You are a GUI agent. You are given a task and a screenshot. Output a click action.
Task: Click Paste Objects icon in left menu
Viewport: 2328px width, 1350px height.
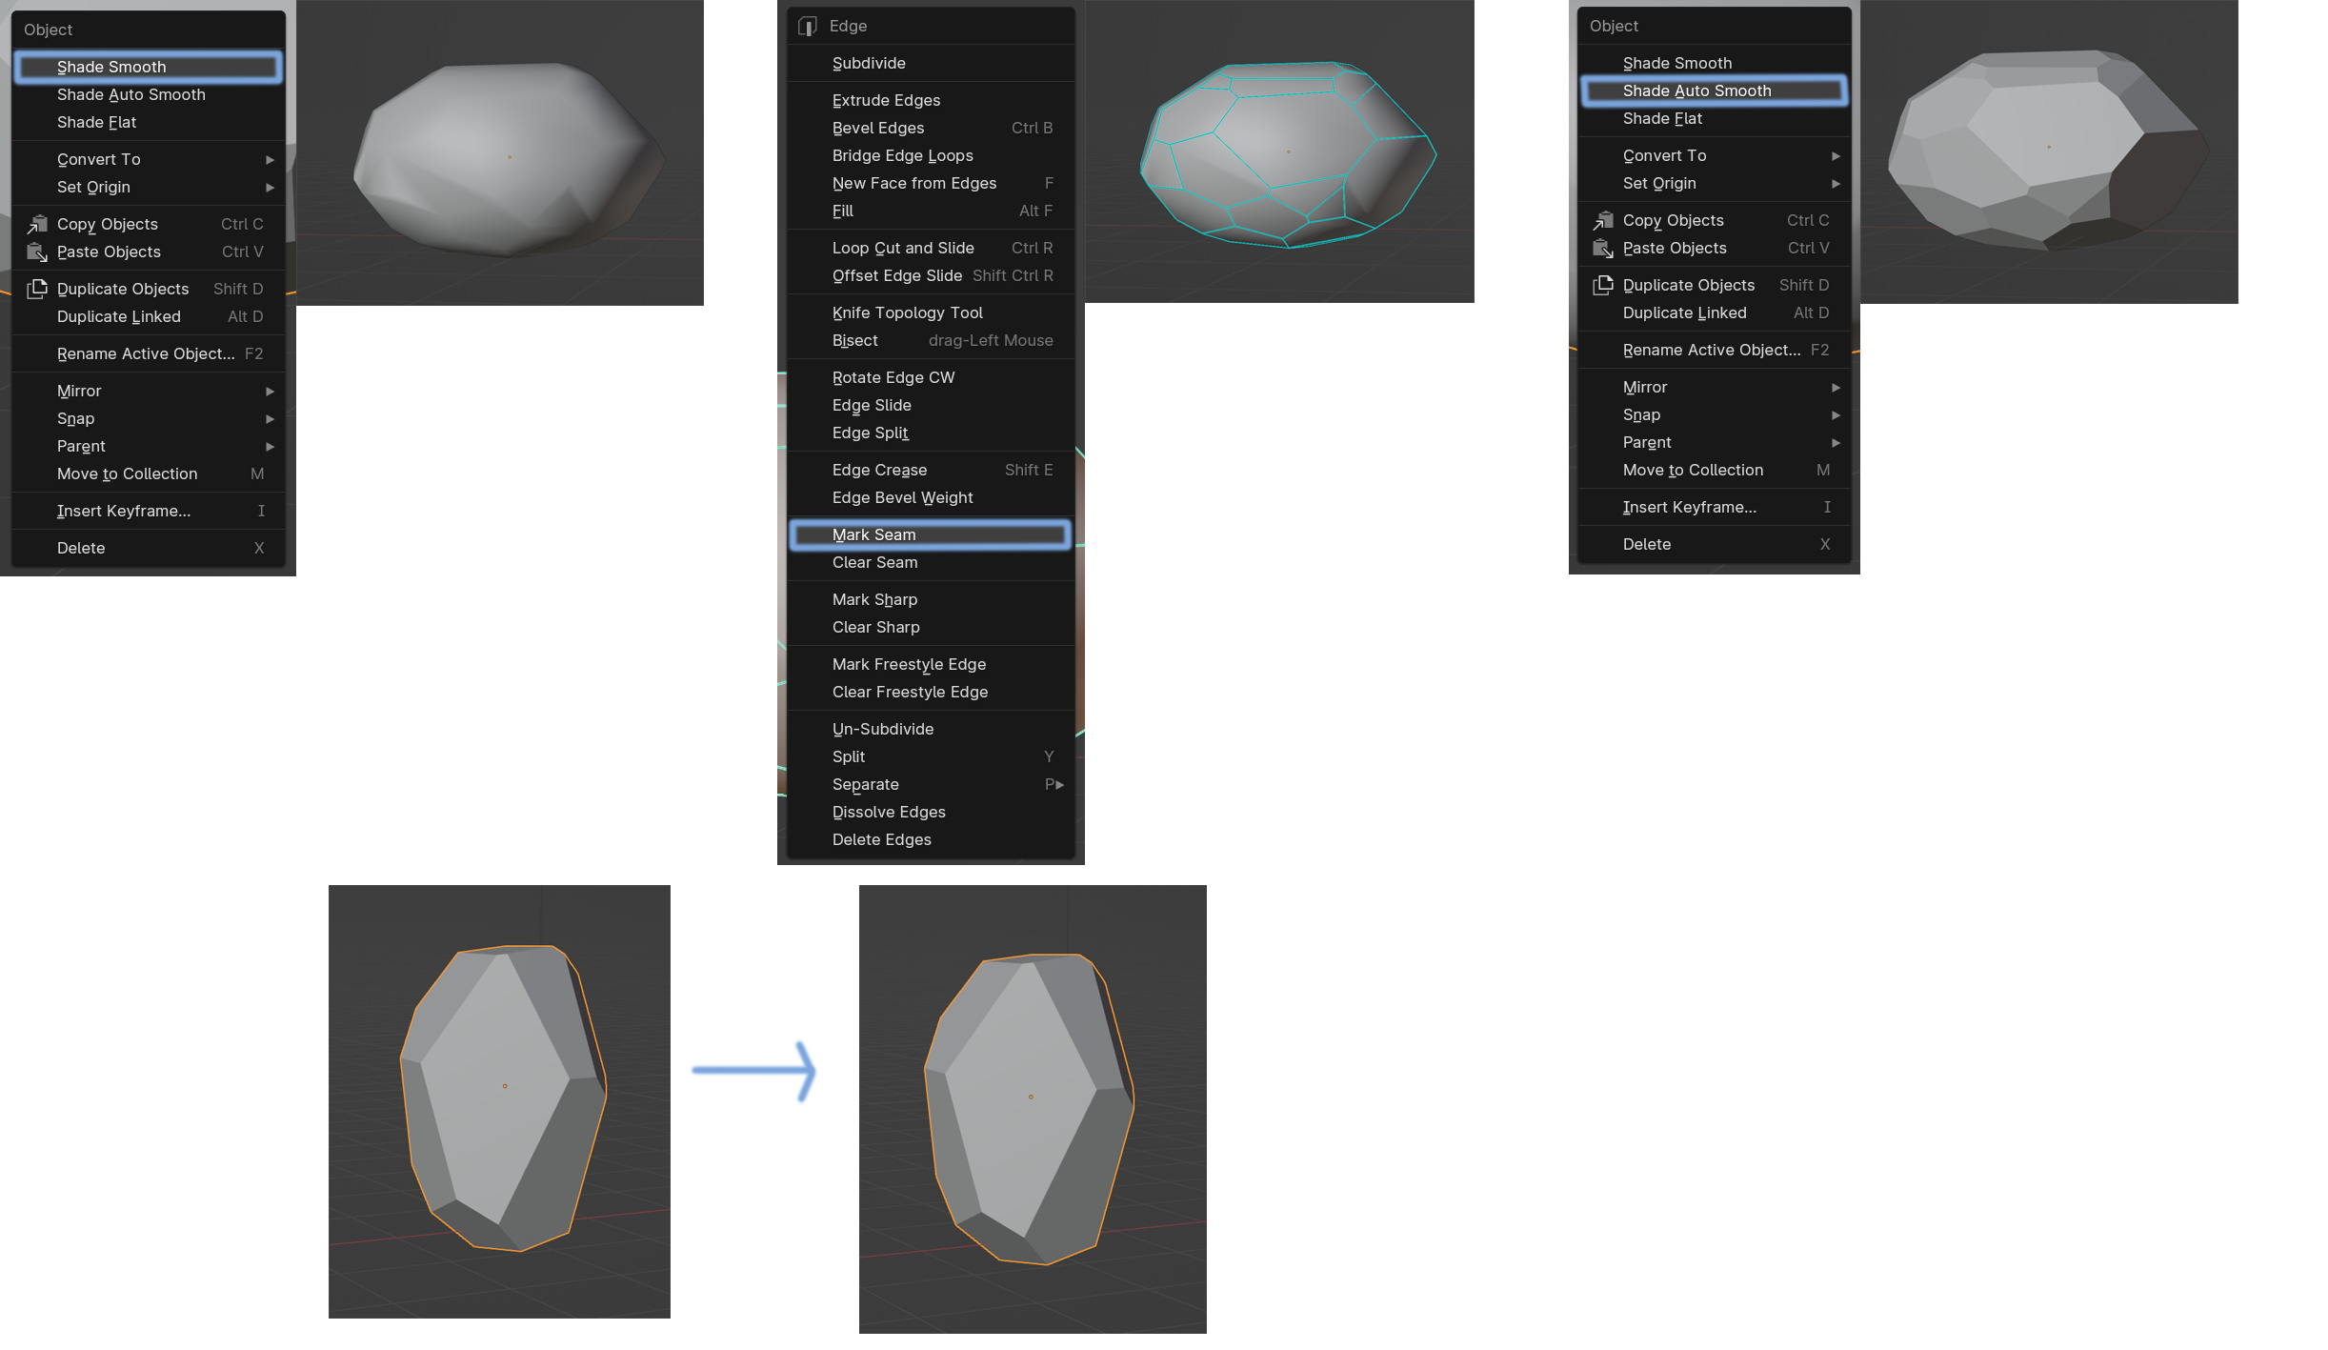[36, 252]
